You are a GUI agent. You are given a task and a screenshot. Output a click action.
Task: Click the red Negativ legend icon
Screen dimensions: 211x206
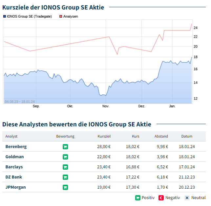point(161,198)
